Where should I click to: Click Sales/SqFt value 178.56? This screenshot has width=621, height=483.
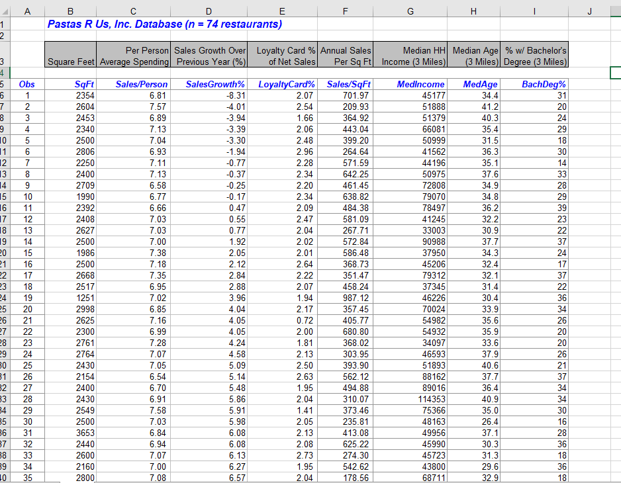click(x=346, y=478)
